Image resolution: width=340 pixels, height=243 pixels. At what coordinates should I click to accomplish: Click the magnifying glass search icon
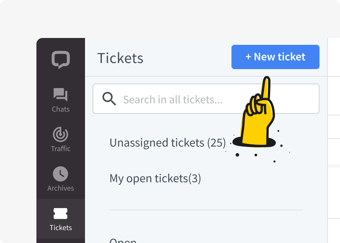(109, 99)
